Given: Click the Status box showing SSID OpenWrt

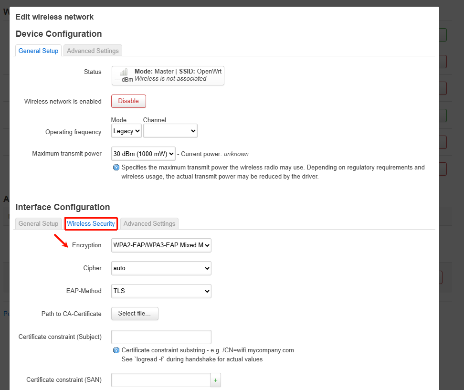Looking at the screenshot, I should coord(168,75).
